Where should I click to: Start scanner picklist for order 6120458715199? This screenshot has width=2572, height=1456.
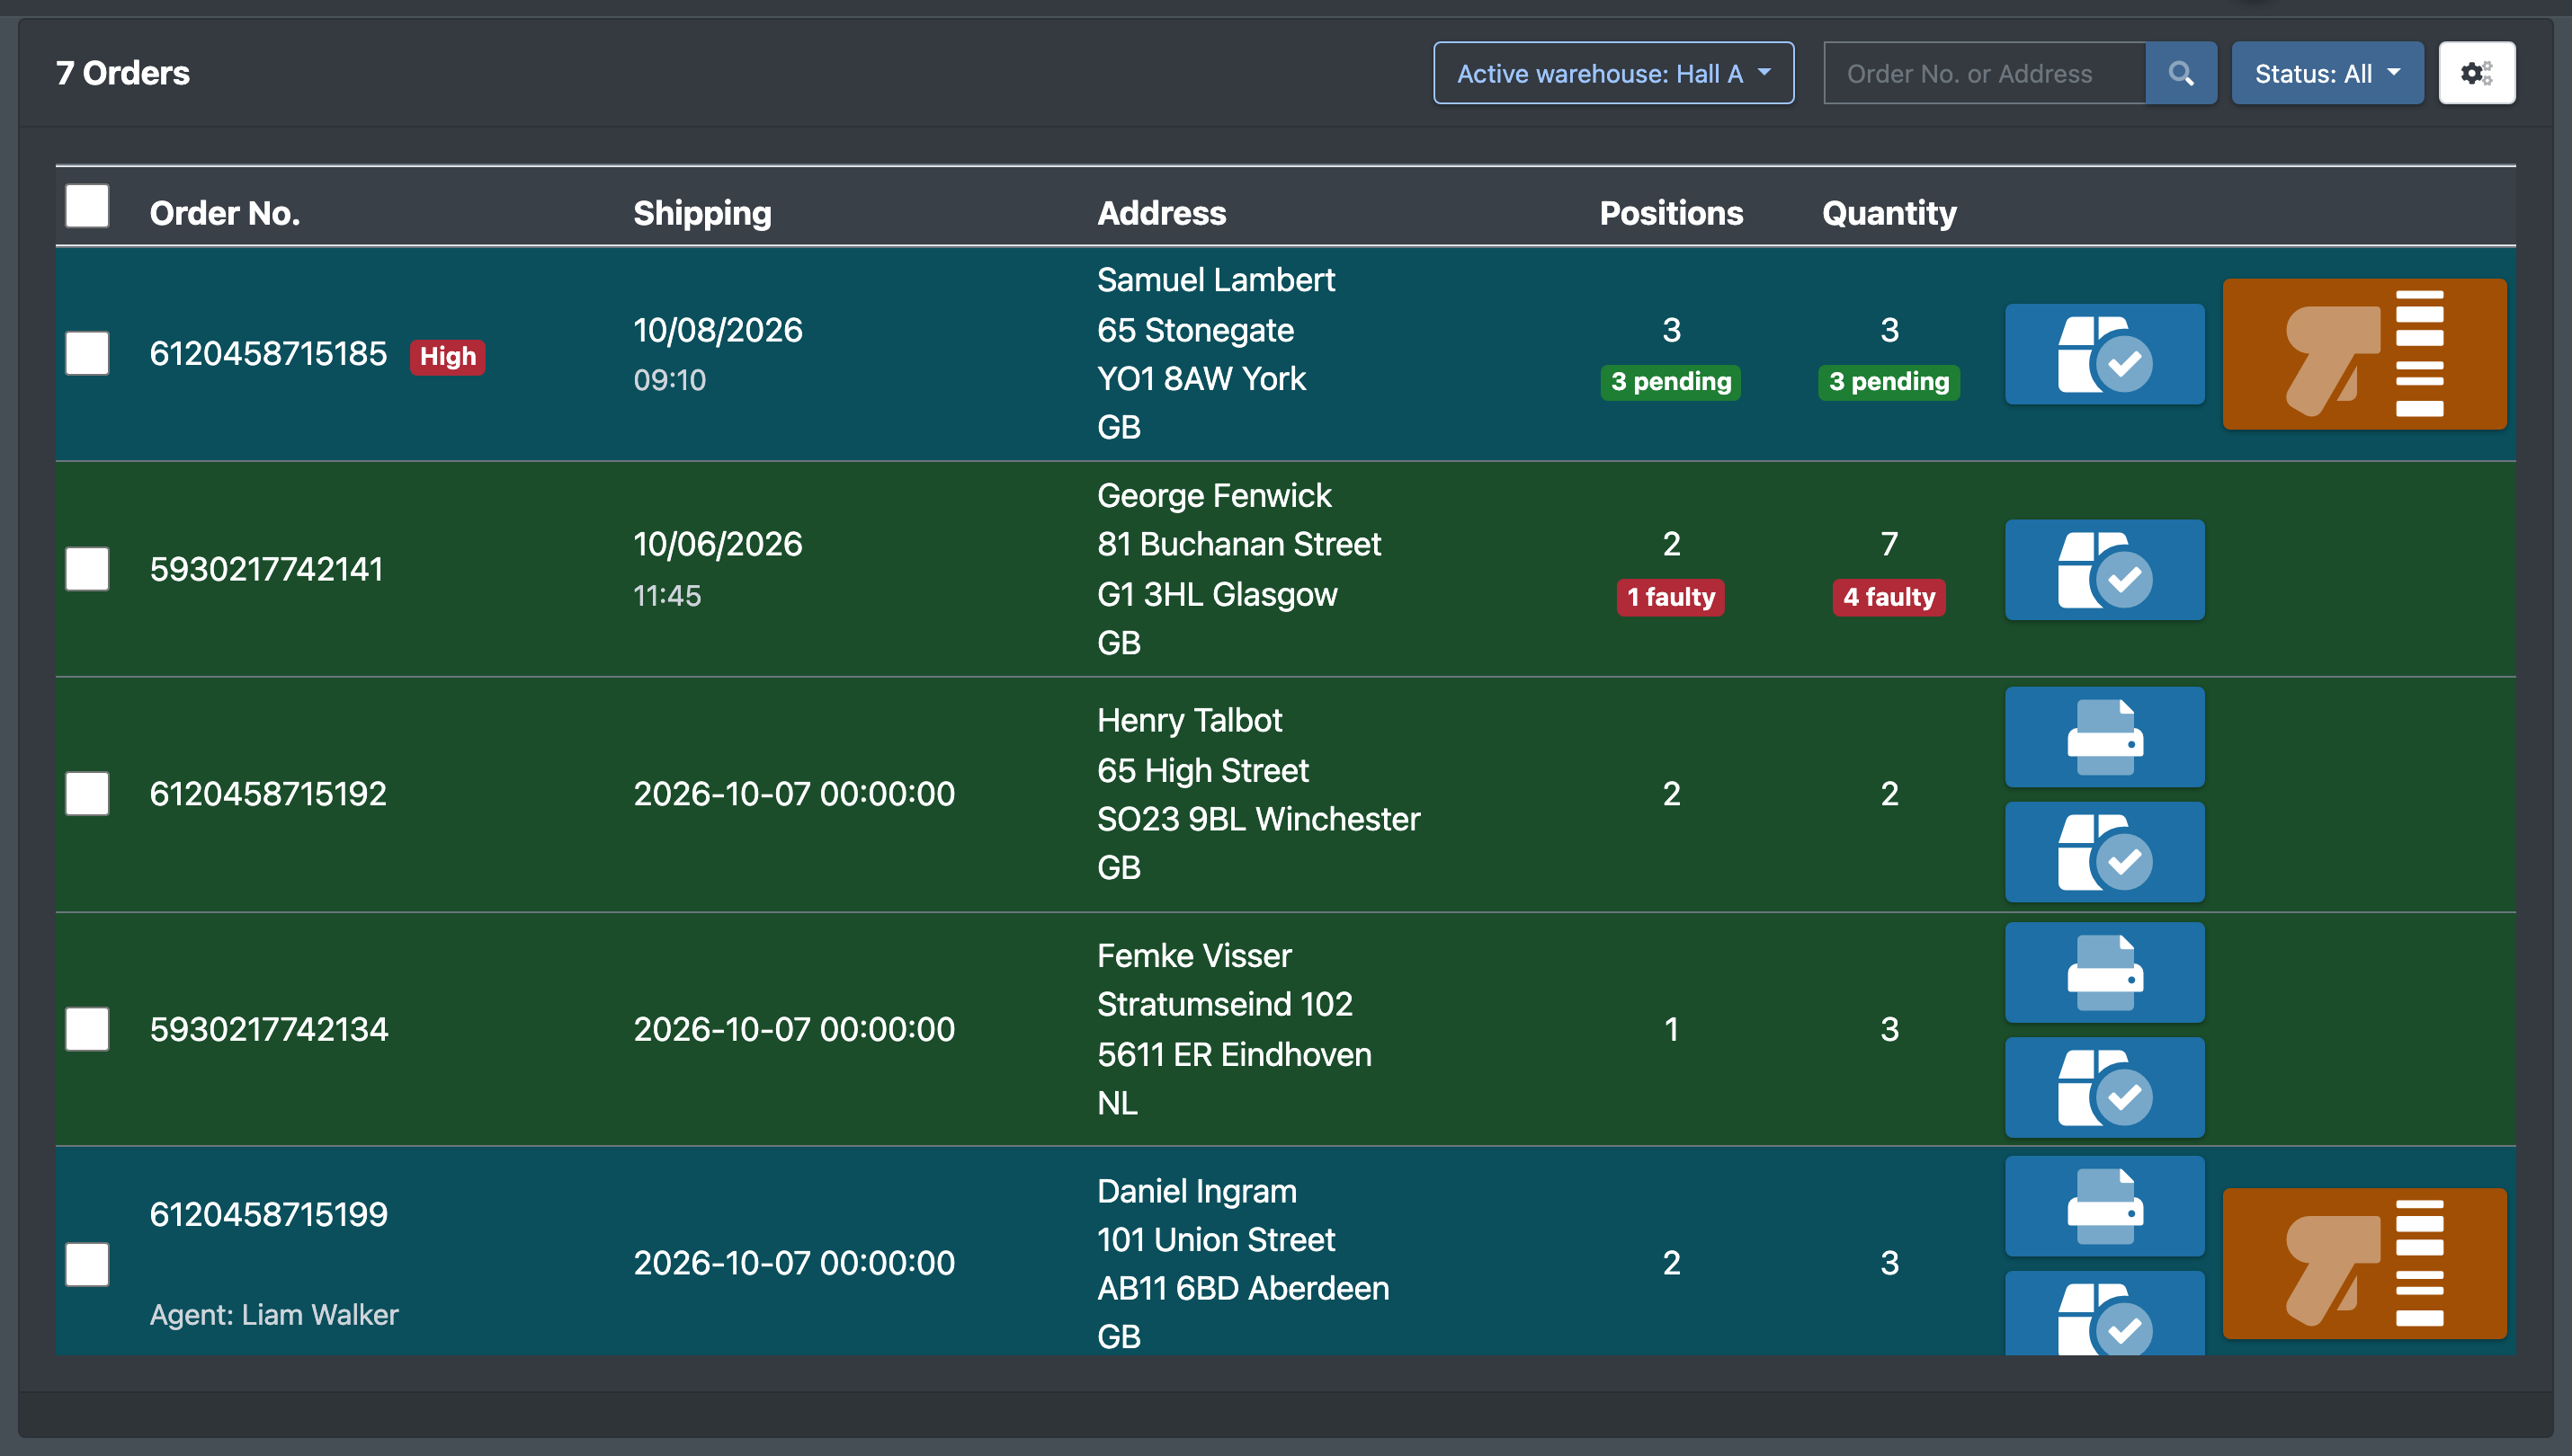[2365, 1264]
